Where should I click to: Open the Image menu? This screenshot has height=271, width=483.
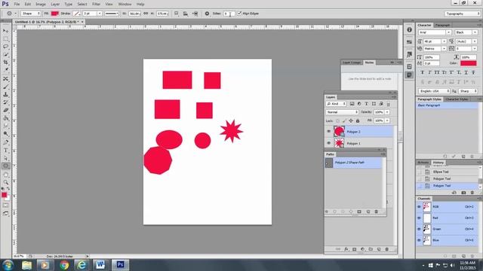pos(41,5)
